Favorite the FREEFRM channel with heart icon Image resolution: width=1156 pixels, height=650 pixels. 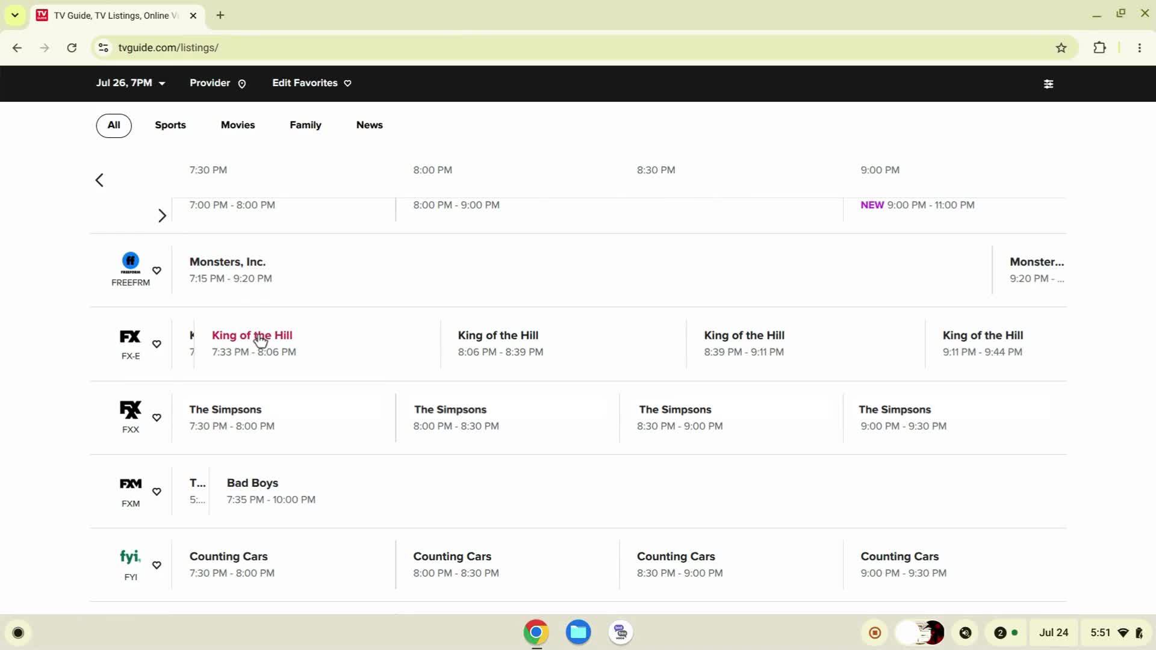coord(157,271)
